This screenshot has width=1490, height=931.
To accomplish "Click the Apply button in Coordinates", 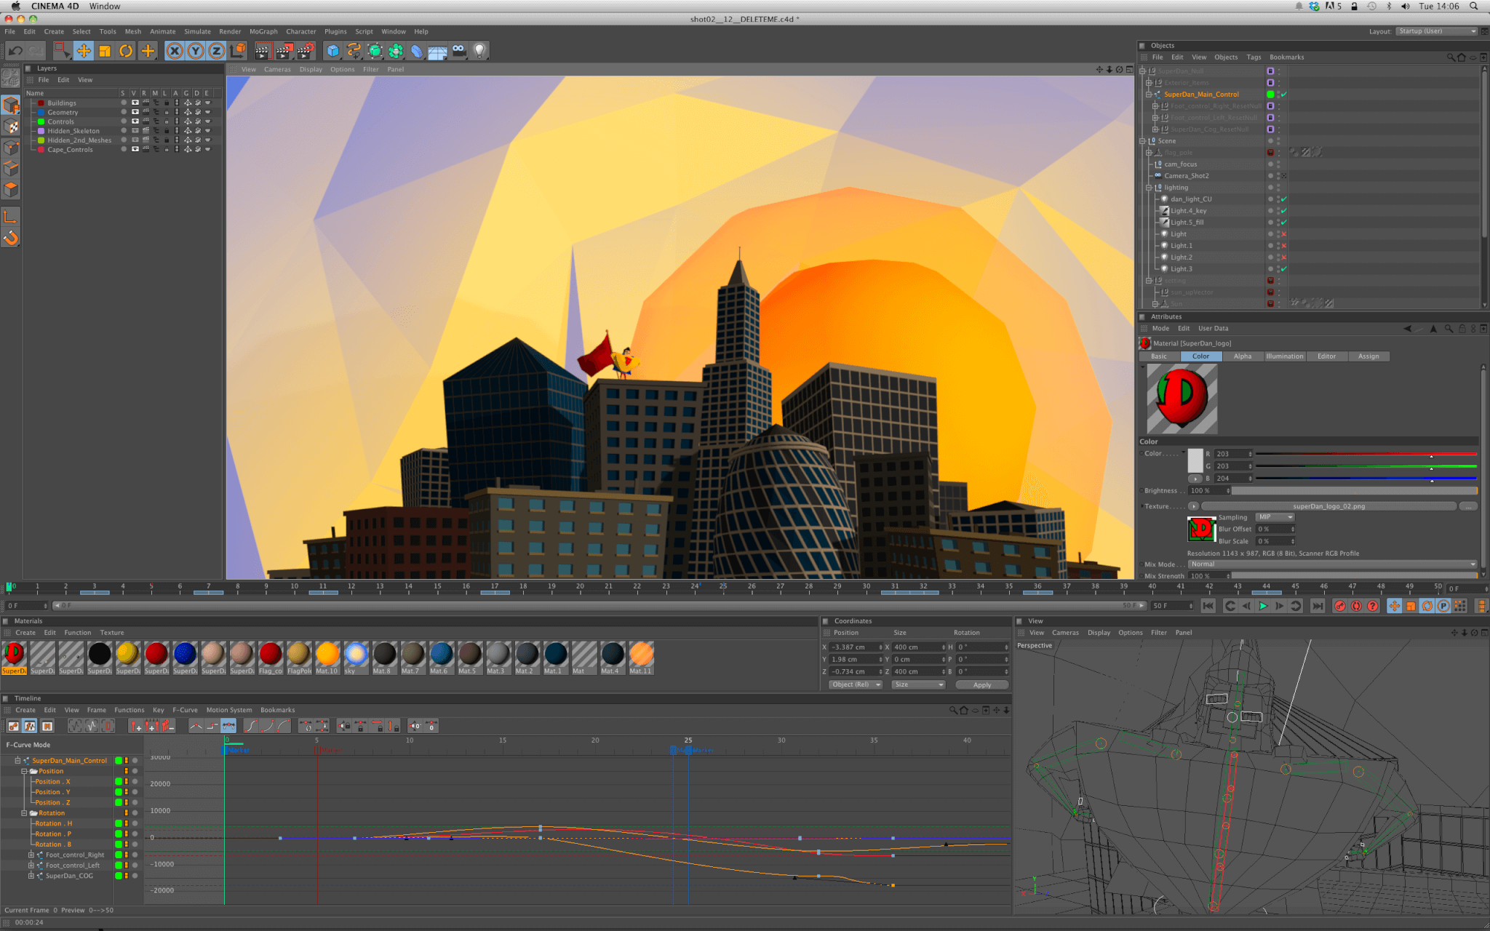I will (981, 685).
